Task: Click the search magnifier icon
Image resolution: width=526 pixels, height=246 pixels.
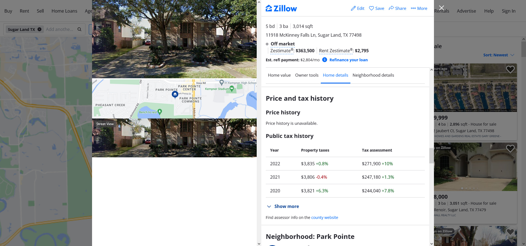Action: tap(79, 29)
